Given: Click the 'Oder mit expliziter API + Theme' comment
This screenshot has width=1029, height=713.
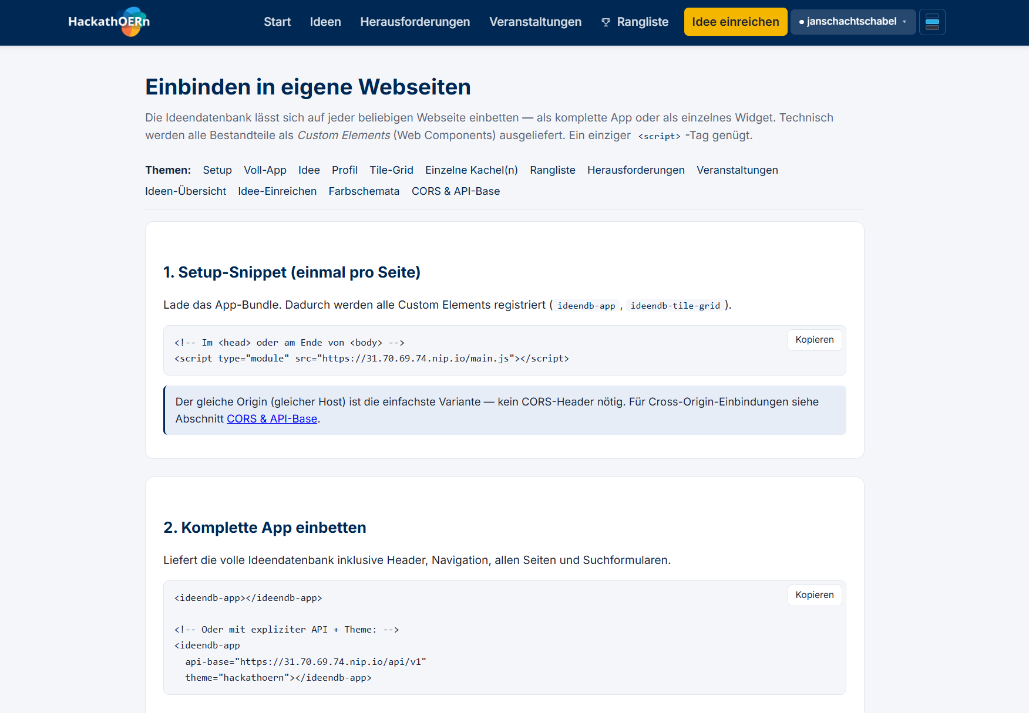Looking at the screenshot, I should click(287, 630).
